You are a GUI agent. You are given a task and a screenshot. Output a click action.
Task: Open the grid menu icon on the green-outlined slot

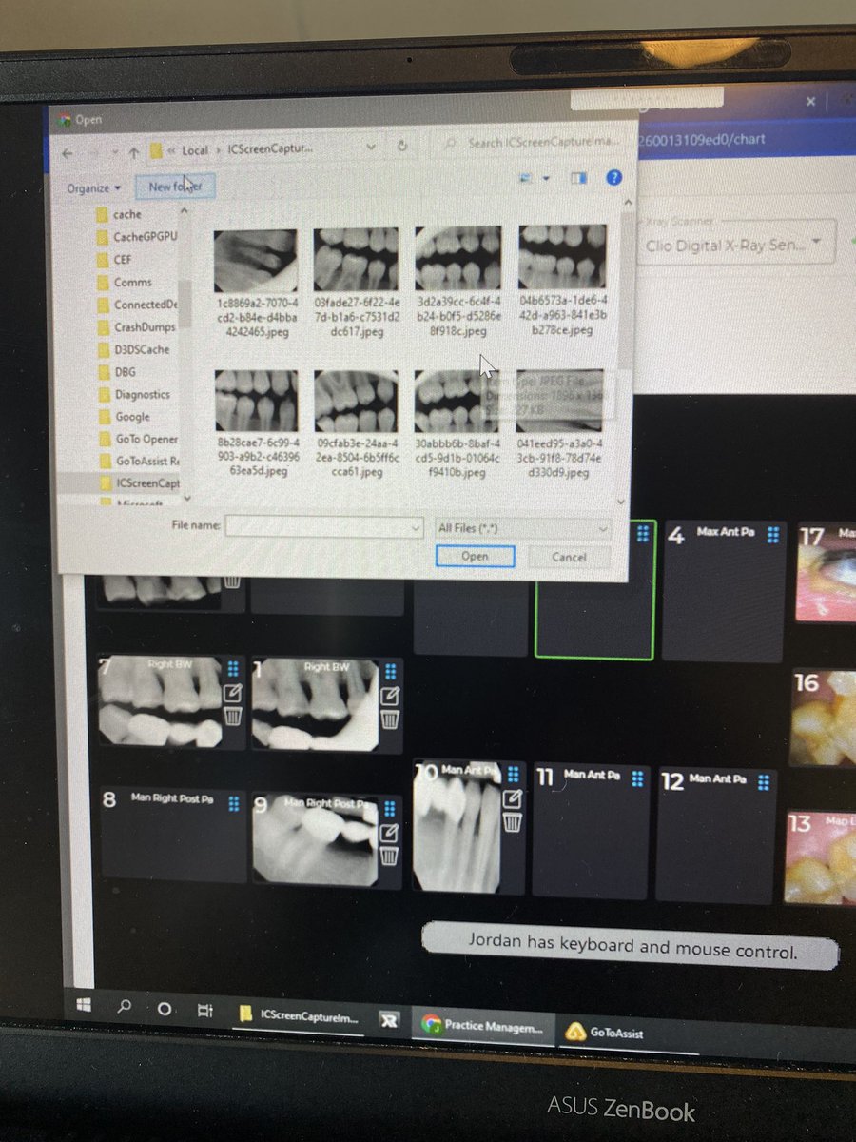(x=643, y=534)
